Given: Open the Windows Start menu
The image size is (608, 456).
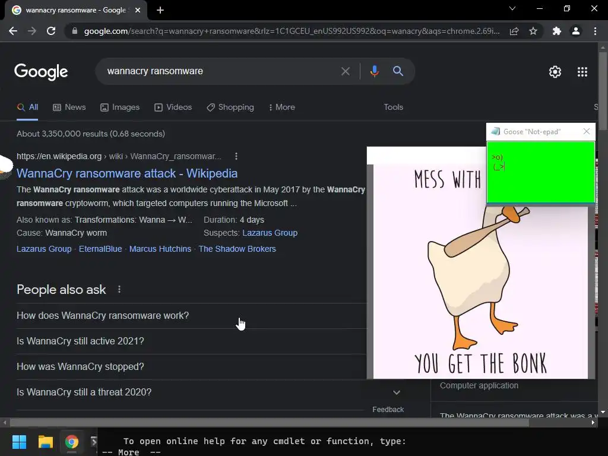Looking at the screenshot, I should click(x=19, y=442).
